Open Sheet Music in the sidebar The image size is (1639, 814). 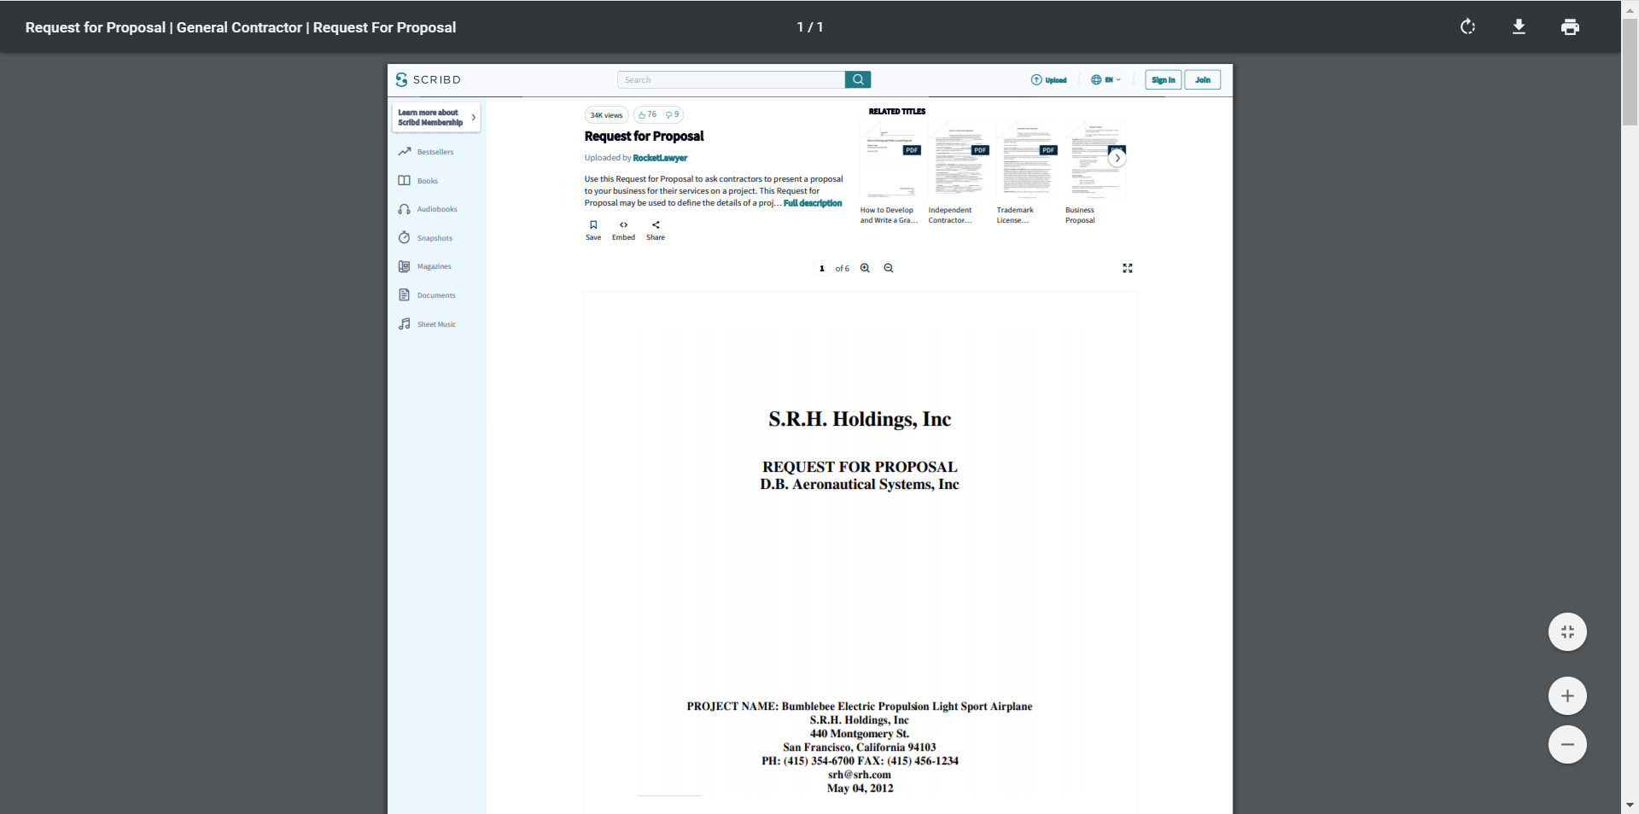(x=427, y=324)
